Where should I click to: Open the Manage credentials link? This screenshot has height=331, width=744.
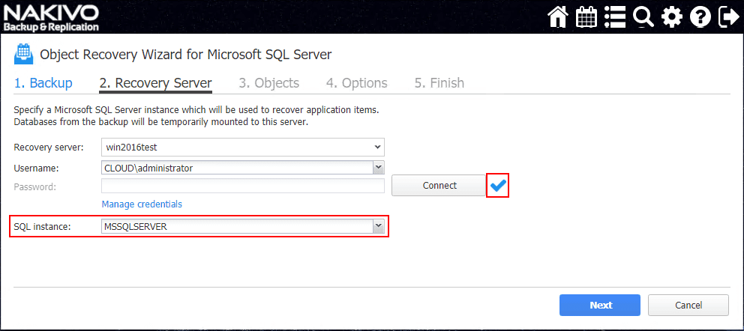142,204
